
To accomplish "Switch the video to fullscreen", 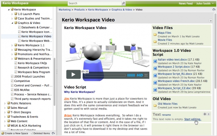I will click(146, 75).
